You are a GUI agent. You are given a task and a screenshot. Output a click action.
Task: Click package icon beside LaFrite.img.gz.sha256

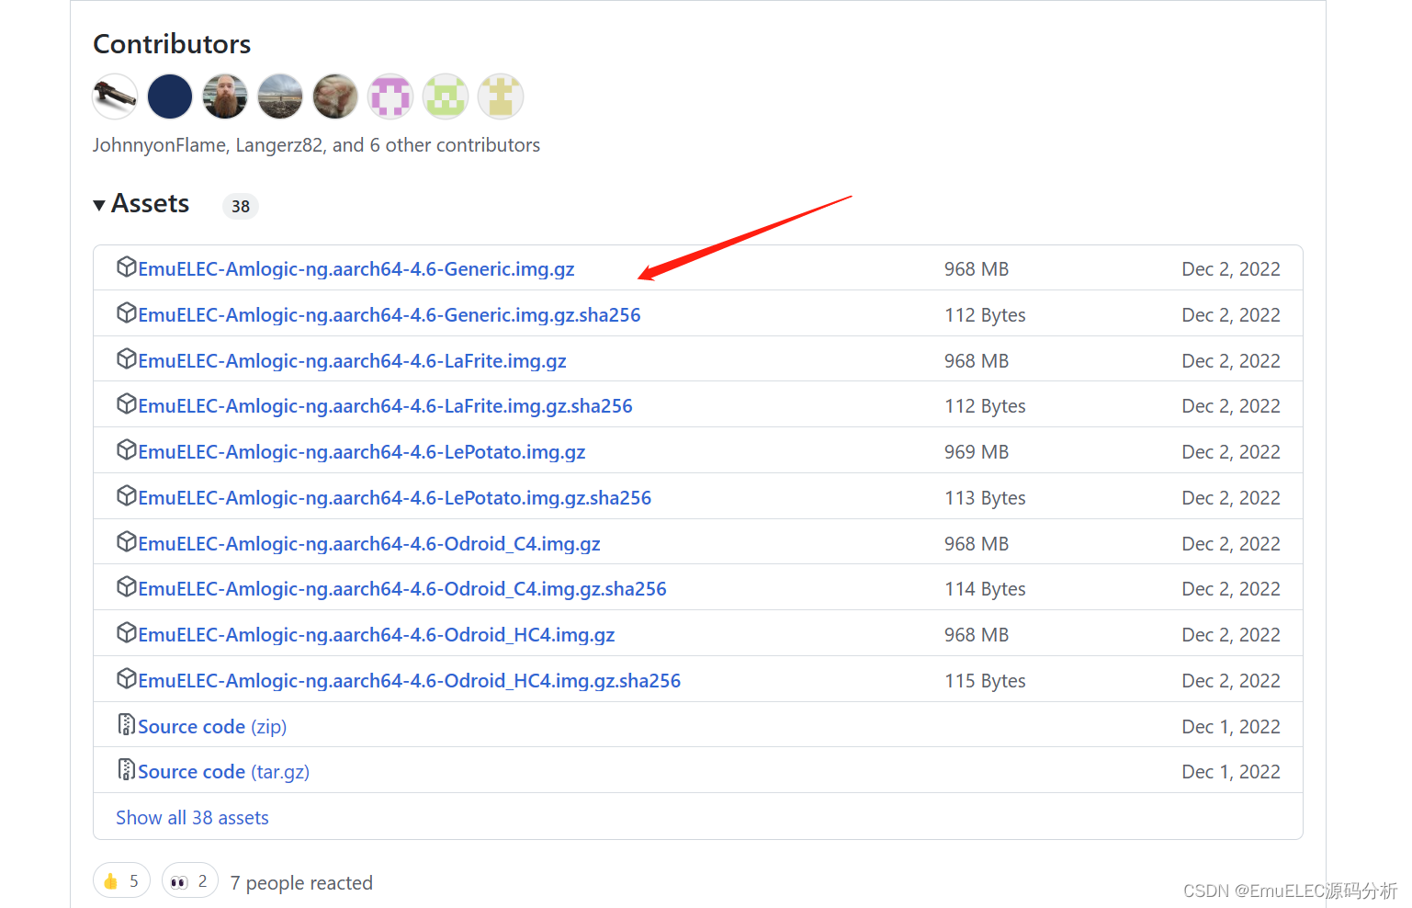click(127, 403)
